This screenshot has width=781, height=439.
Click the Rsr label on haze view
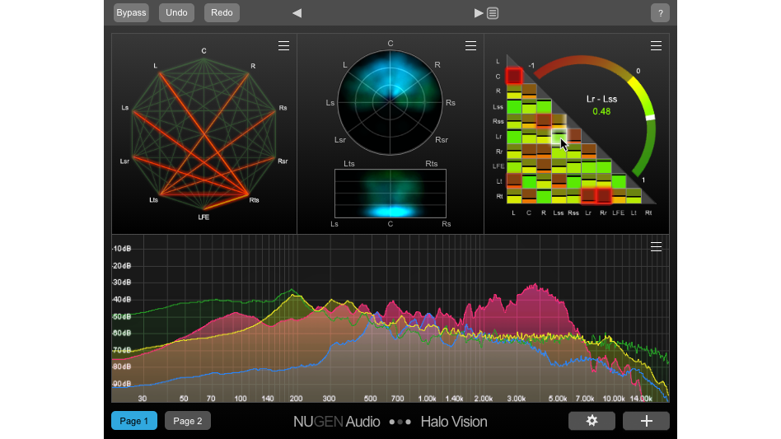pyautogui.click(x=442, y=140)
